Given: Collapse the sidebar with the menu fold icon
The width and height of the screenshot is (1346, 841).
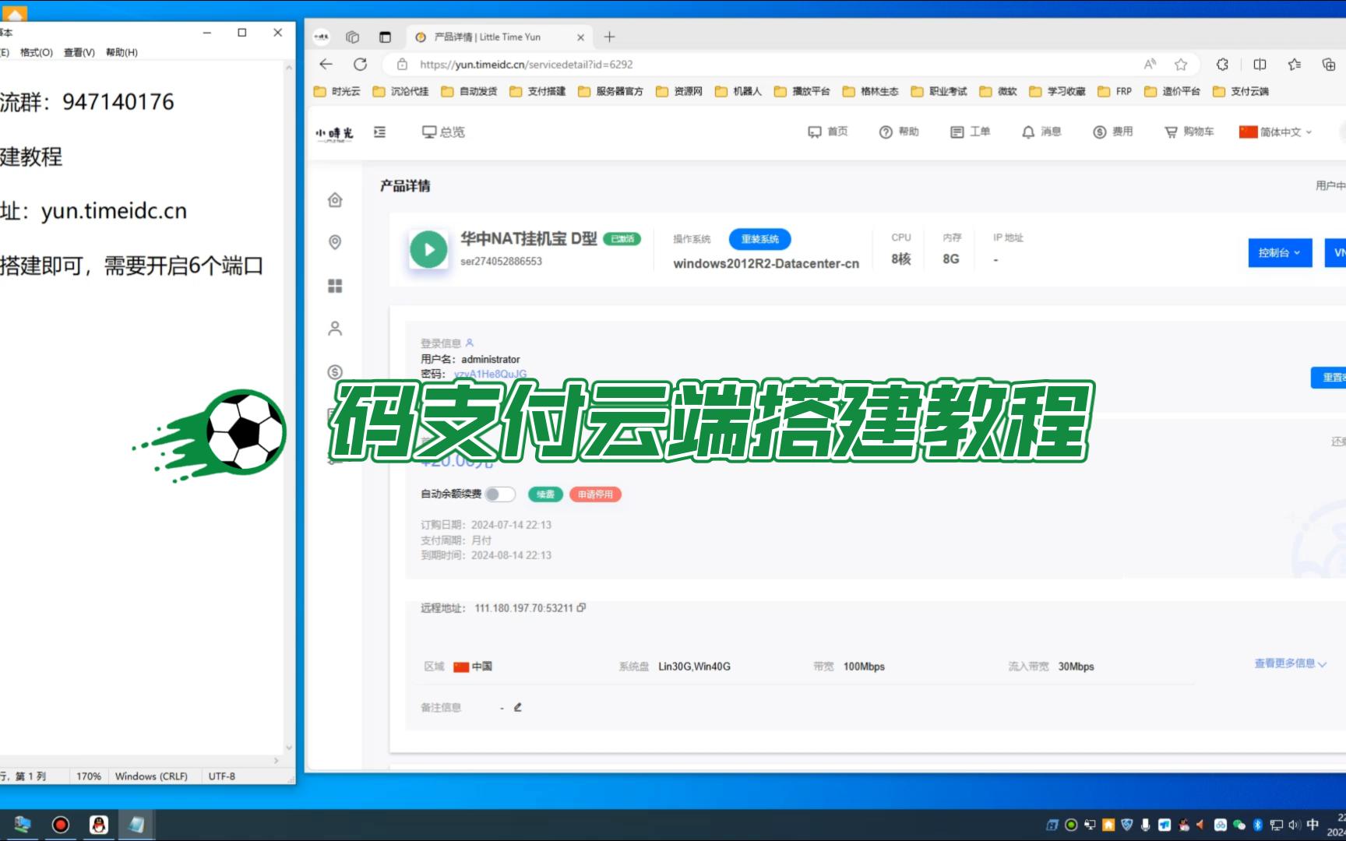Looking at the screenshot, I should coord(380,132).
